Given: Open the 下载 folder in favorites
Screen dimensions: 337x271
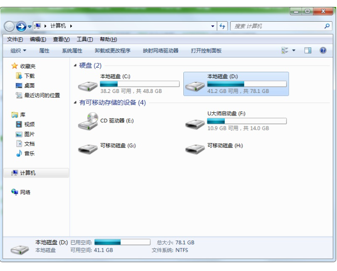Looking at the screenshot, I should 29,76.
